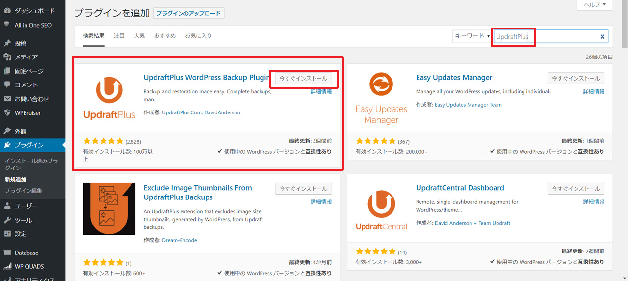Click the pages icon beside 固定ページ
628x281 pixels.
[7, 71]
